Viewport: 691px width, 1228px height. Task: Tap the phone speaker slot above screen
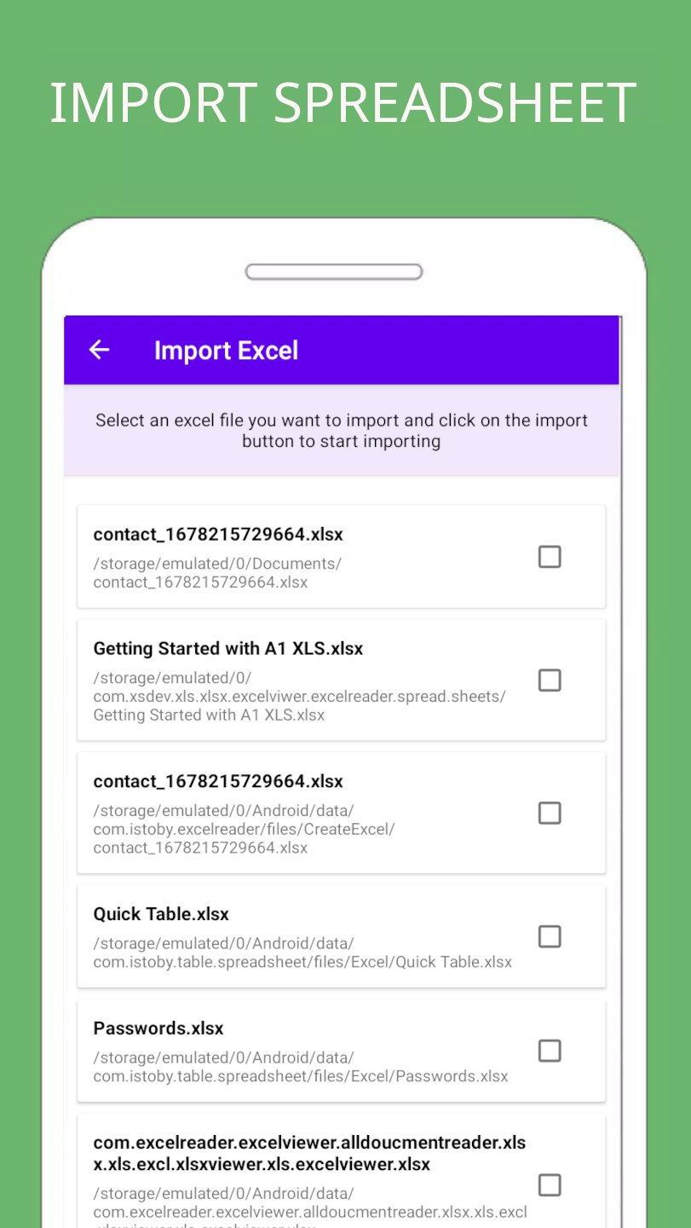point(334,272)
